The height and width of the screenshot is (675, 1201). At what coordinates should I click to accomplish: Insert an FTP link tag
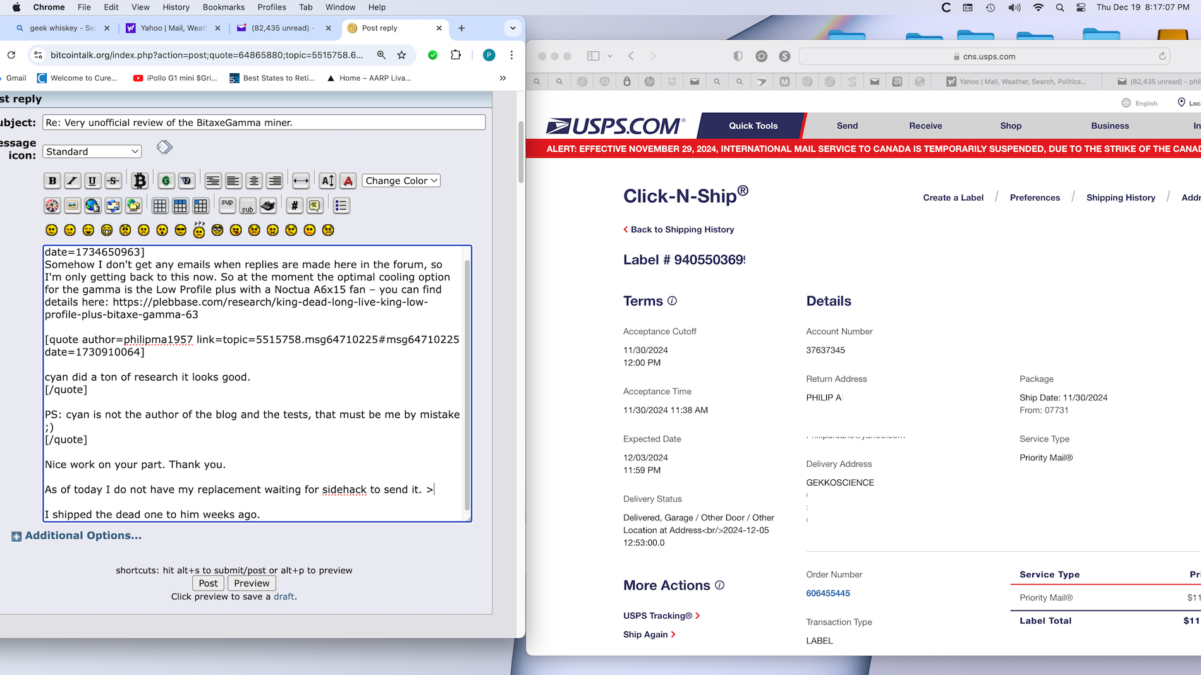coord(133,205)
